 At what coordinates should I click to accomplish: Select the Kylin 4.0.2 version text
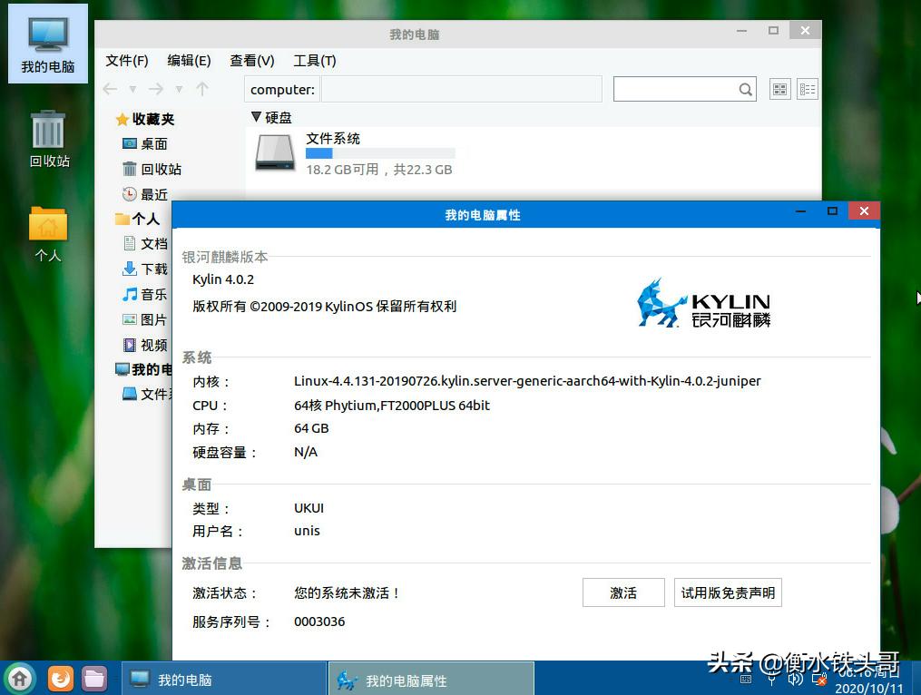[x=223, y=279]
